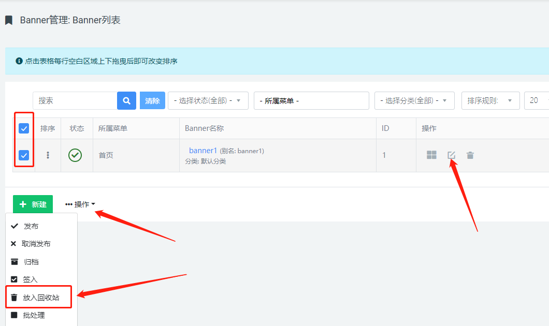Click the bookmark icon beside the Banner管理 title
The image size is (549, 326).
[9, 20]
